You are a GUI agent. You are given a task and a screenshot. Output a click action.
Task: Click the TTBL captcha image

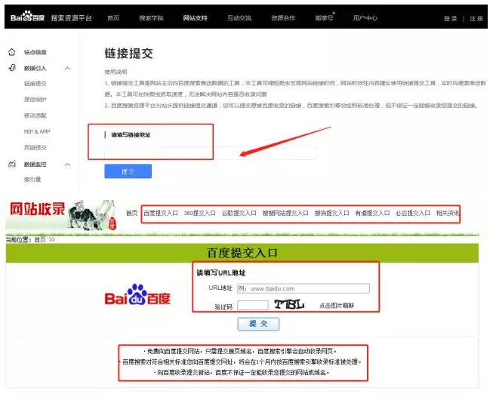(289, 304)
